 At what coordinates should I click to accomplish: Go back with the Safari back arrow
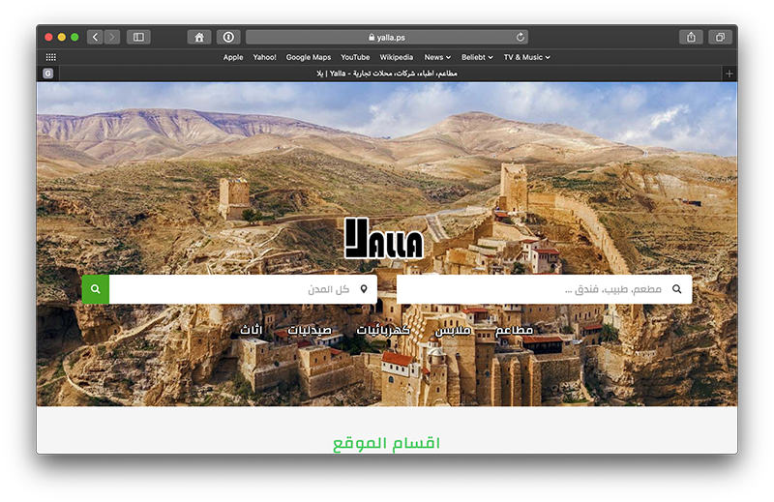(95, 37)
